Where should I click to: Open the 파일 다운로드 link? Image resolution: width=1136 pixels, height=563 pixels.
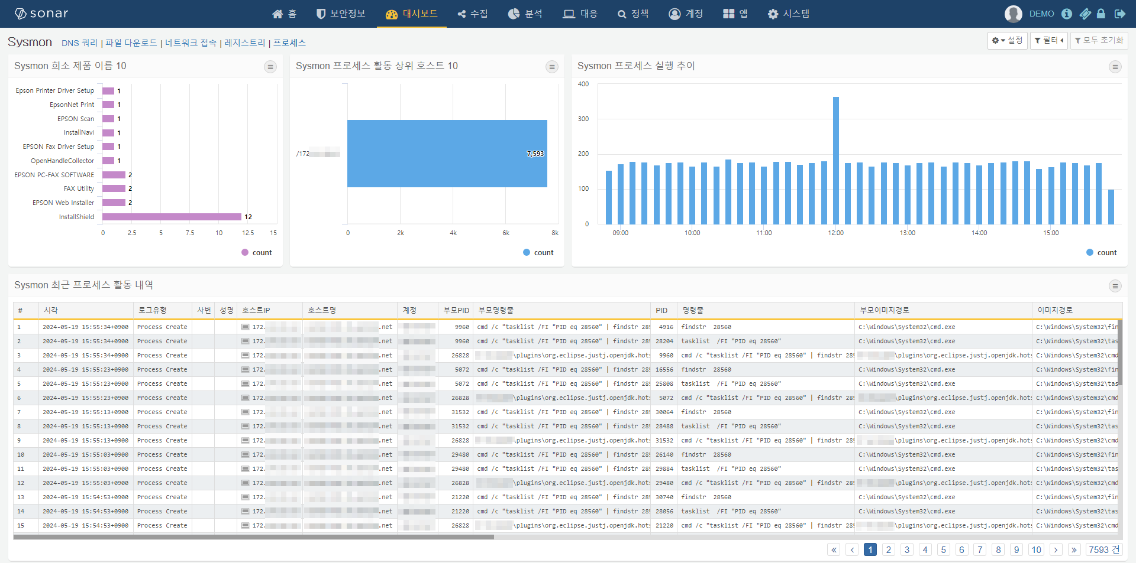pyautogui.click(x=131, y=43)
